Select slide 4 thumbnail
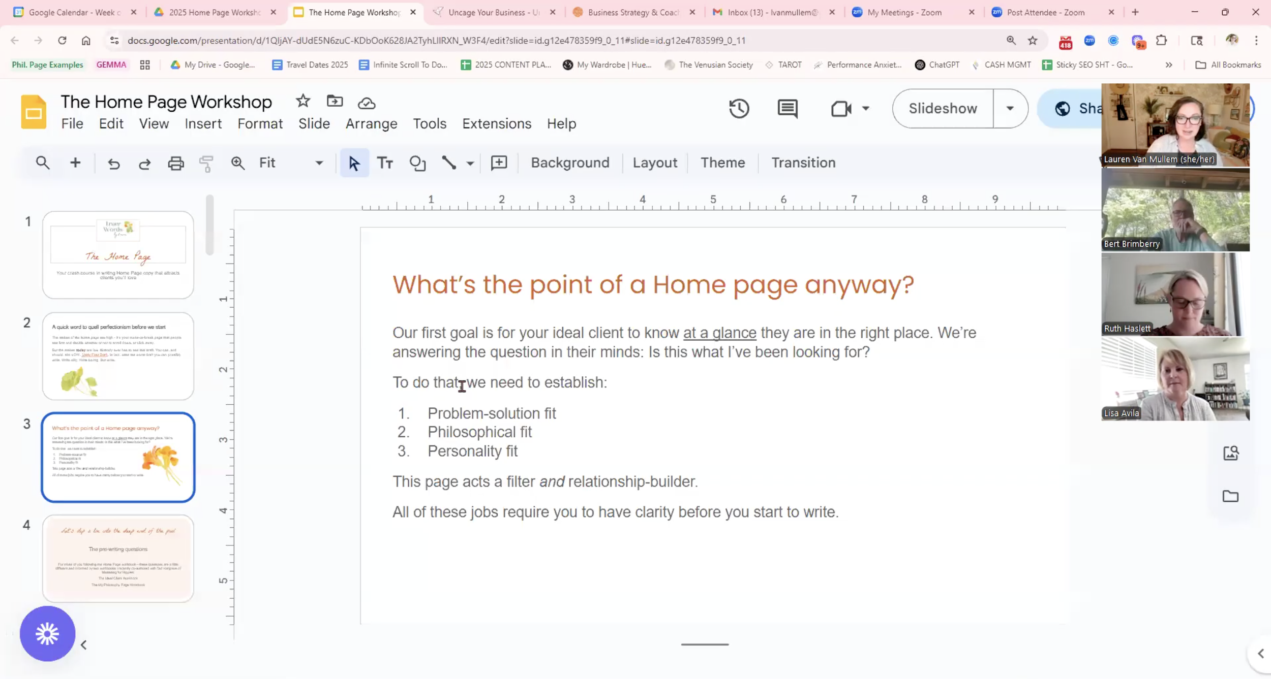 [x=118, y=558]
